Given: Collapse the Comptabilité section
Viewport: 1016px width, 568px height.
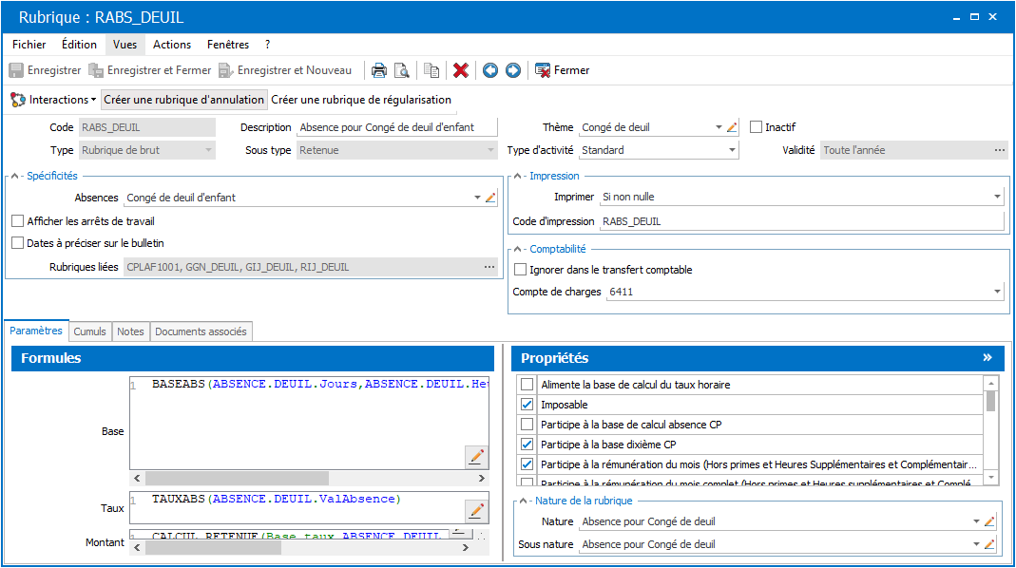Looking at the screenshot, I should point(518,249).
